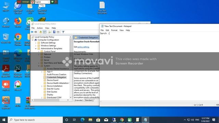This screenshot has height=123, width=219.
Task: Select Local Computer Policy root node
Action: click(x=44, y=37)
